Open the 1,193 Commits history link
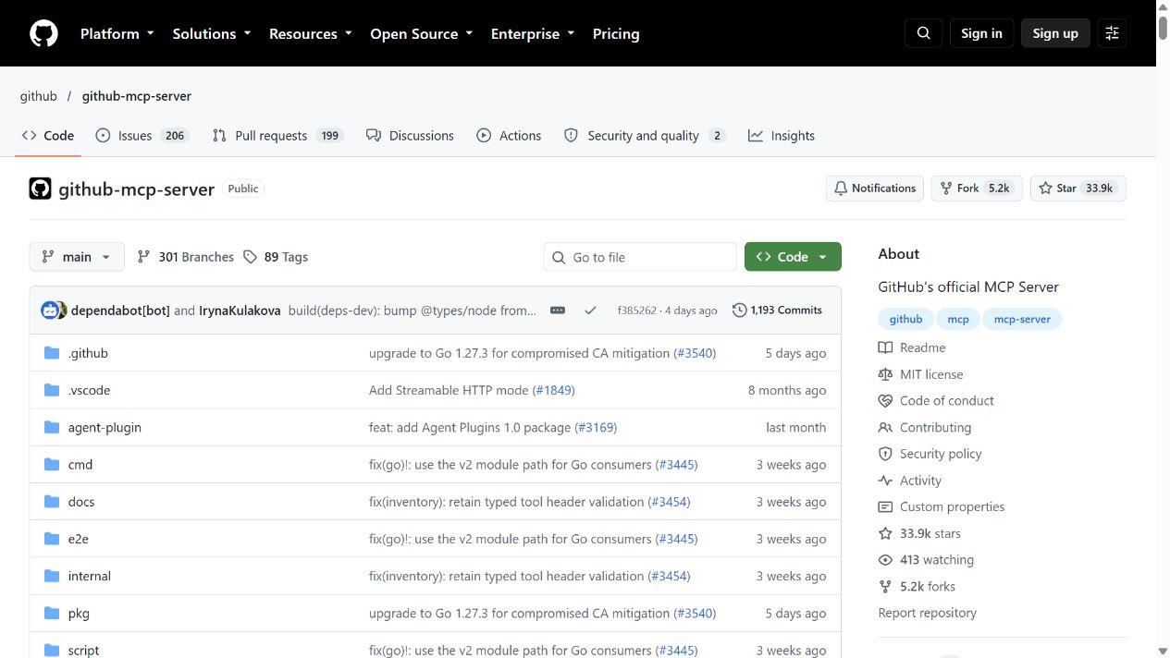The width and height of the screenshot is (1170, 658). click(x=777, y=311)
